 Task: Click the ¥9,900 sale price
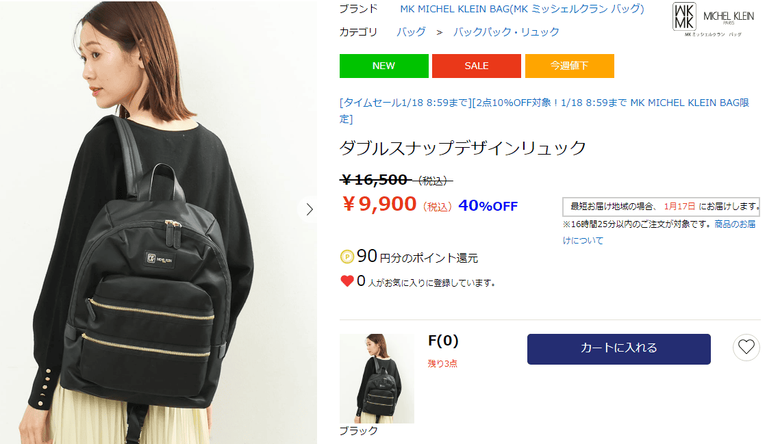click(379, 204)
